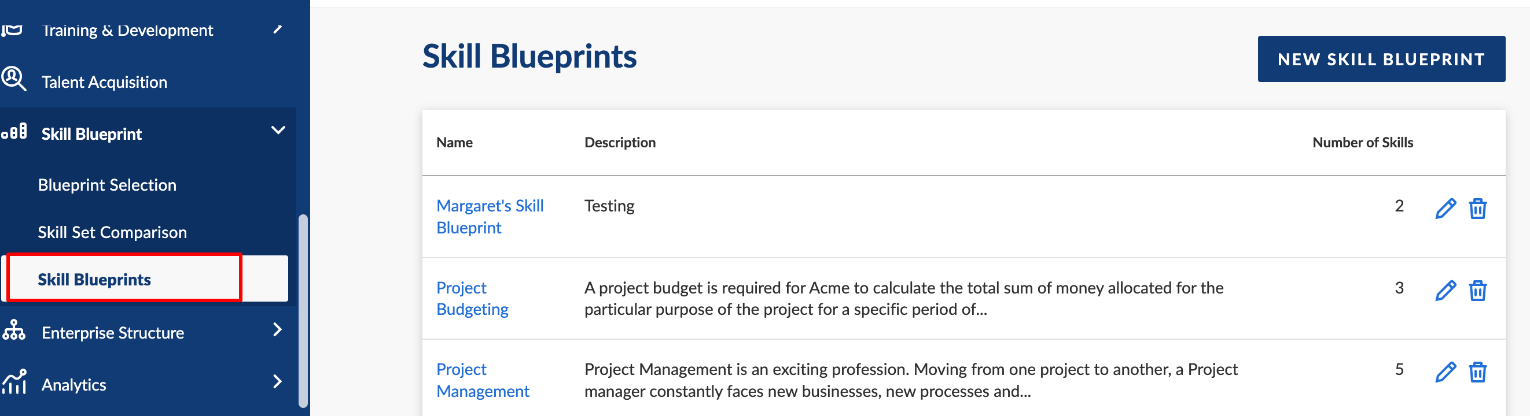Click the Enterprise Structure hierarchy icon
Screen dimensions: 1530x416
point(14,329)
